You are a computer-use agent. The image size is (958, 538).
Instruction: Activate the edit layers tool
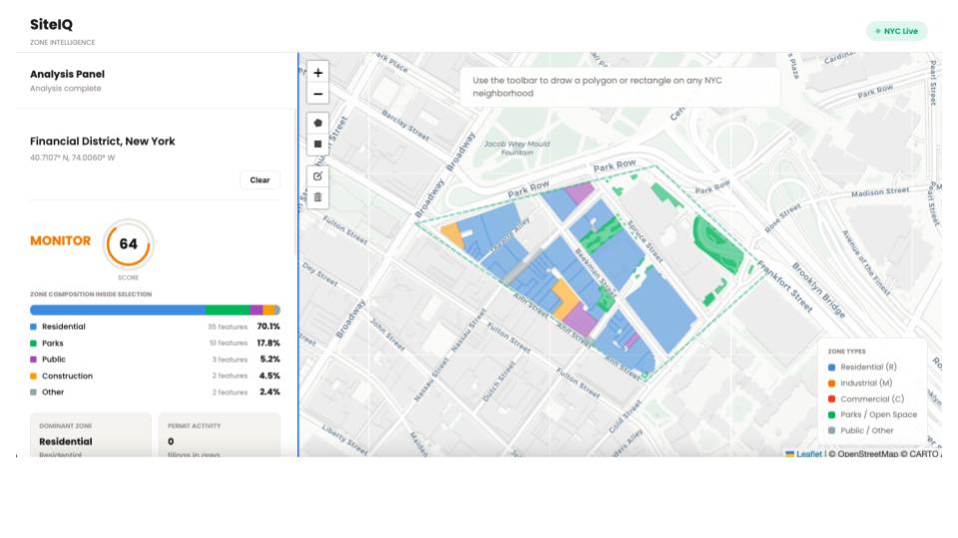317,176
